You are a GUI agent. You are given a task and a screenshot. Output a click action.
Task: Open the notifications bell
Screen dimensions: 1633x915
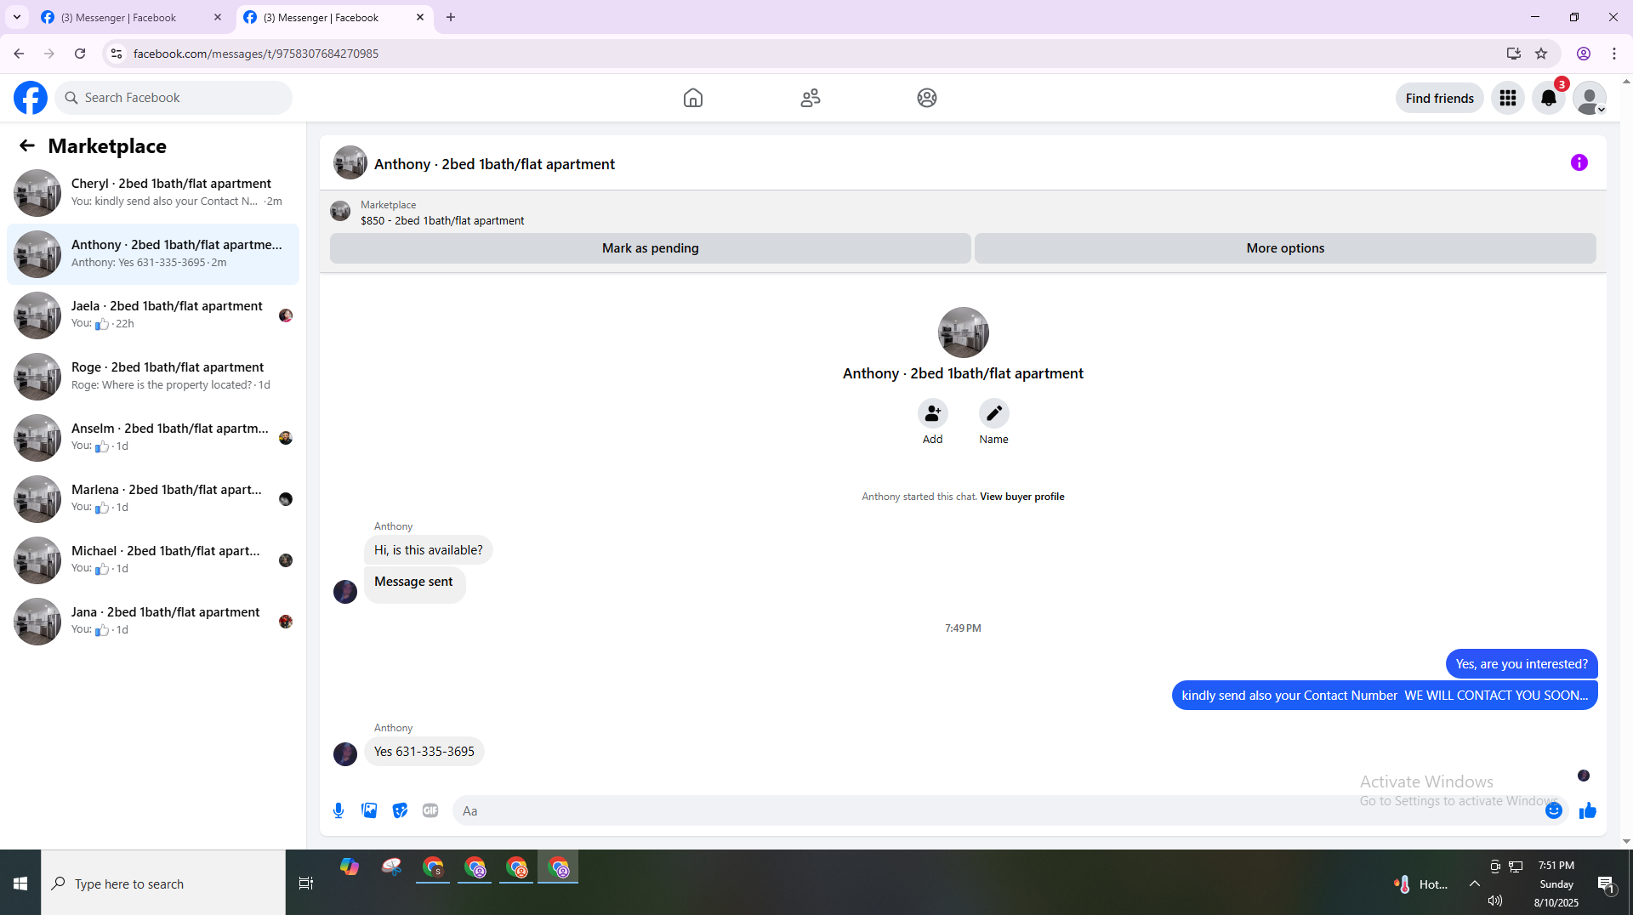coord(1549,98)
